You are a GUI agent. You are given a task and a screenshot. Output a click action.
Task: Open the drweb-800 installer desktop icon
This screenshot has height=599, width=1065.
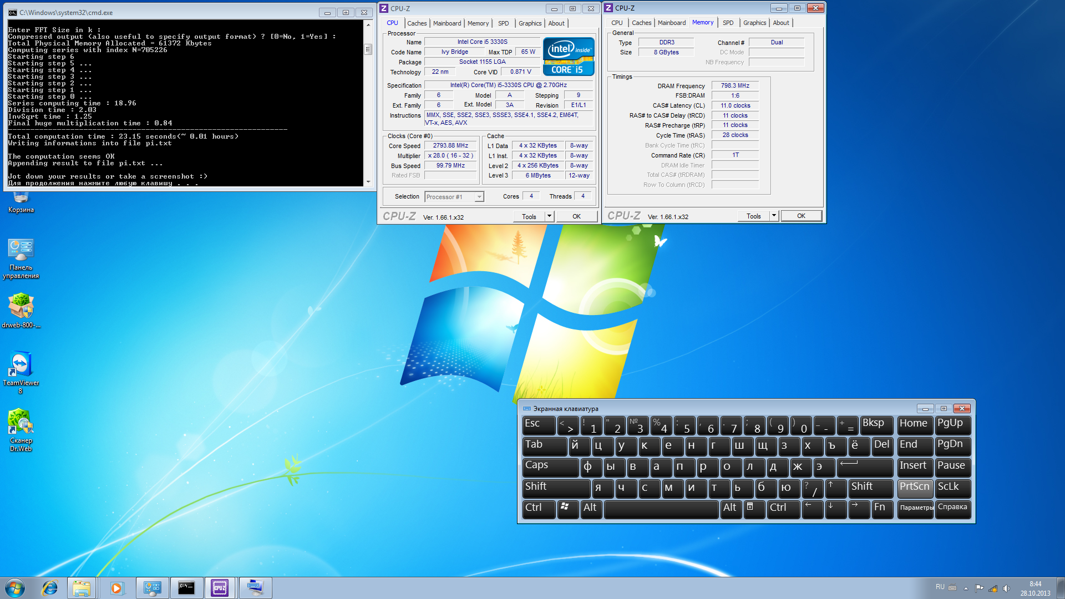21,310
